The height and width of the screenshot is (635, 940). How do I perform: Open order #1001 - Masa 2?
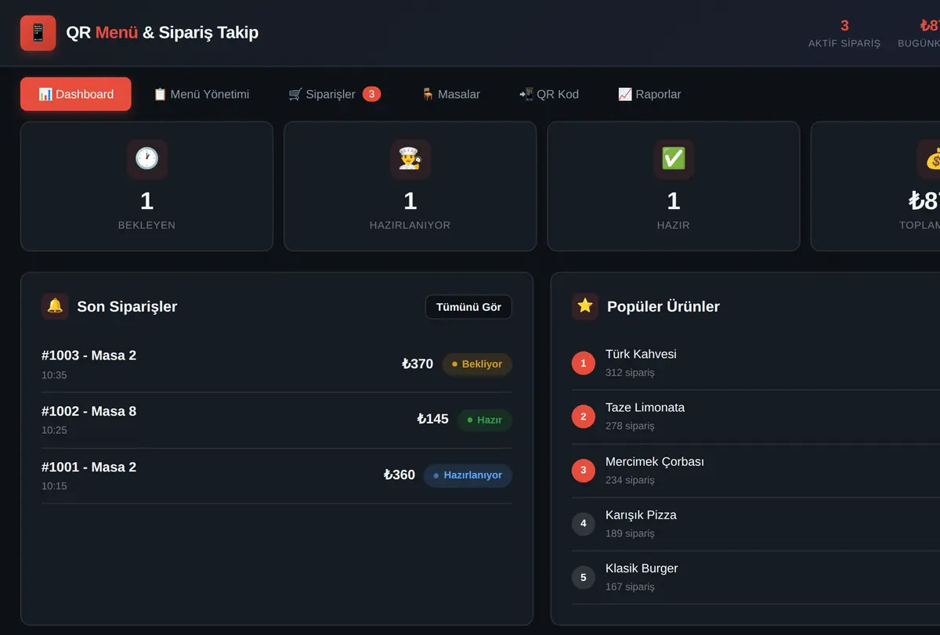point(277,475)
